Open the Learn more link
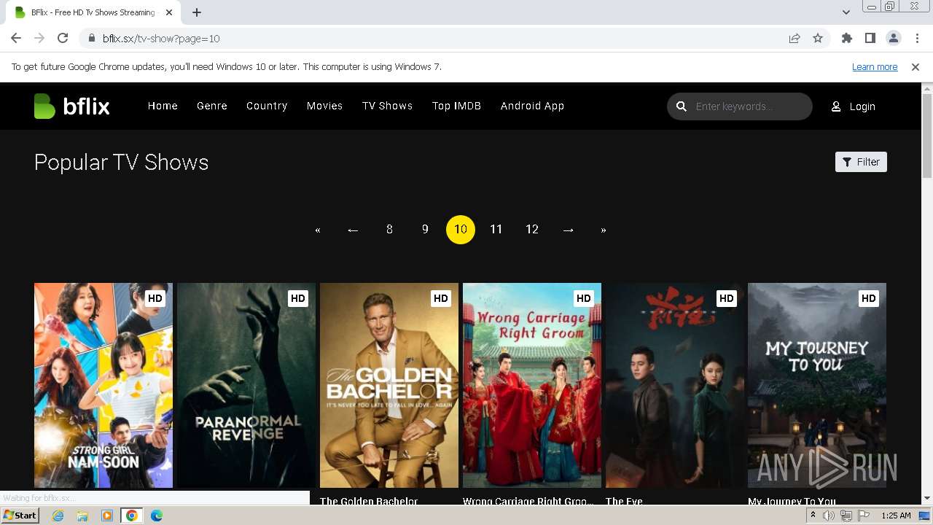This screenshot has height=525, width=933. click(875, 67)
